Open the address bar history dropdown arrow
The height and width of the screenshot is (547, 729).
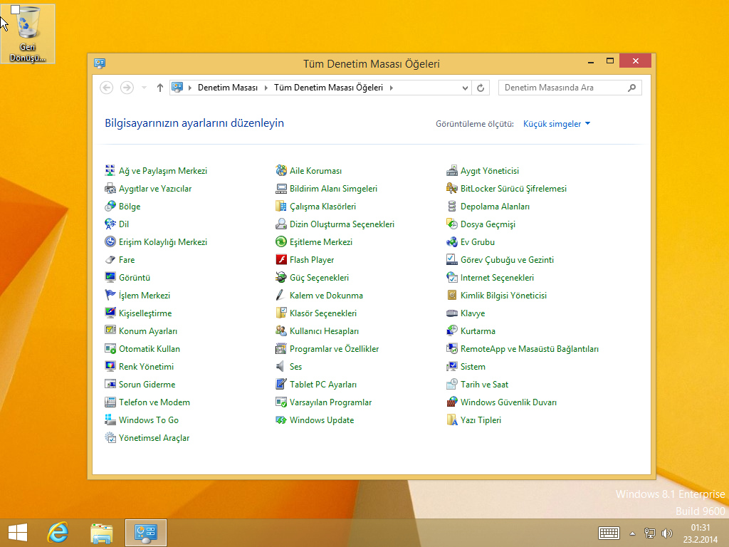point(466,88)
